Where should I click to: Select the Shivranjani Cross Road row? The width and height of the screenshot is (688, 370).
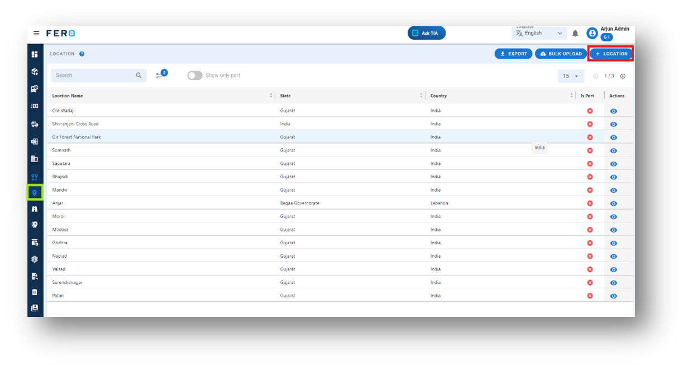pos(340,124)
